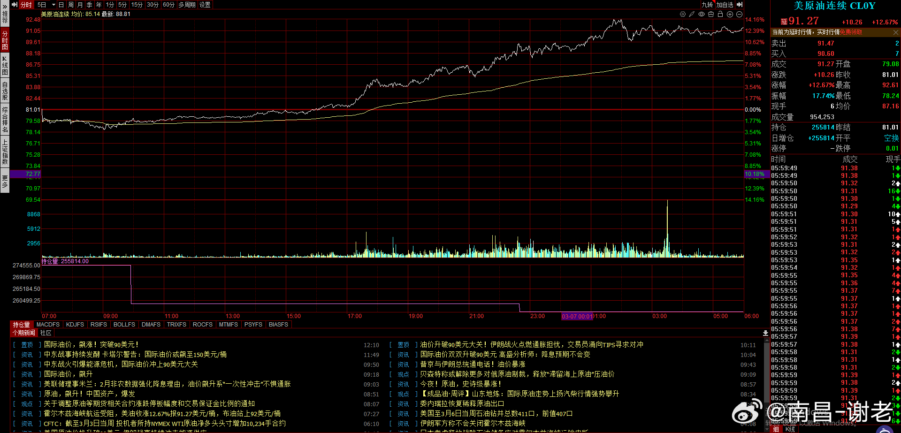The image size is (901, 433).
Task: Close the delayed-quote notice banner
Action: pyautogui.click(x=896, y=32)
